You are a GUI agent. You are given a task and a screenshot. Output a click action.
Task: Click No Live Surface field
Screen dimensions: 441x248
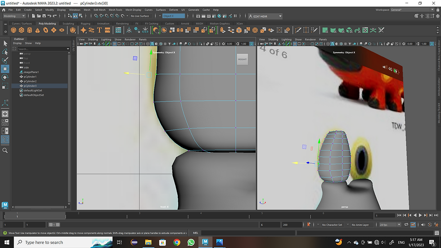tap(140, 16)
